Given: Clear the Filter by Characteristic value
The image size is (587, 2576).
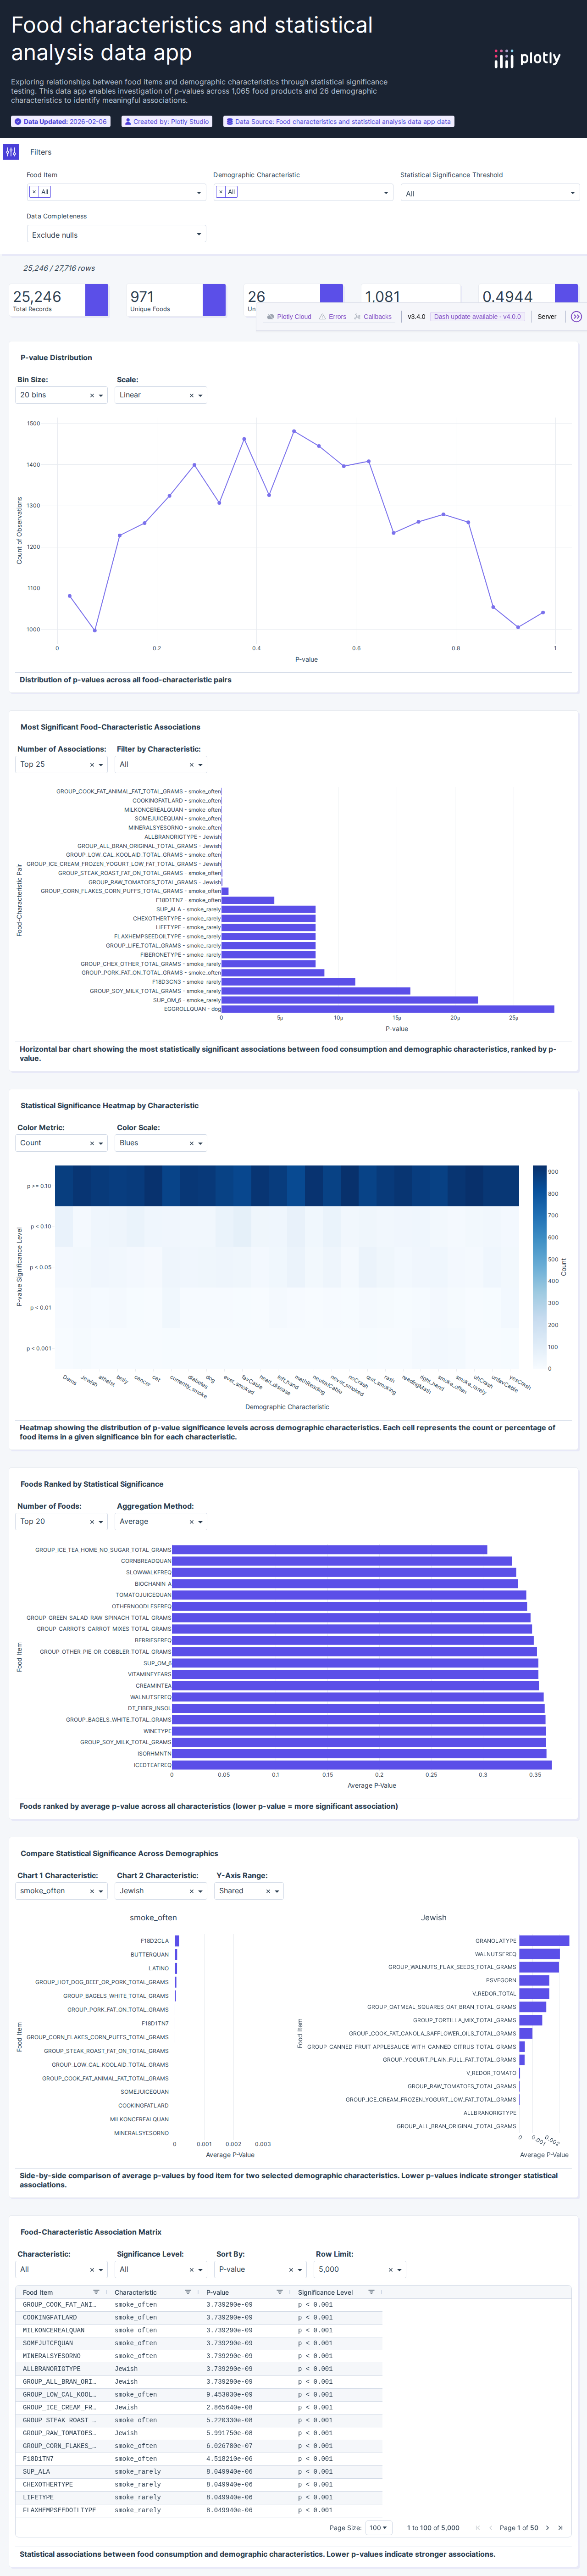Looking at the screenshot, I should (191, 765).
